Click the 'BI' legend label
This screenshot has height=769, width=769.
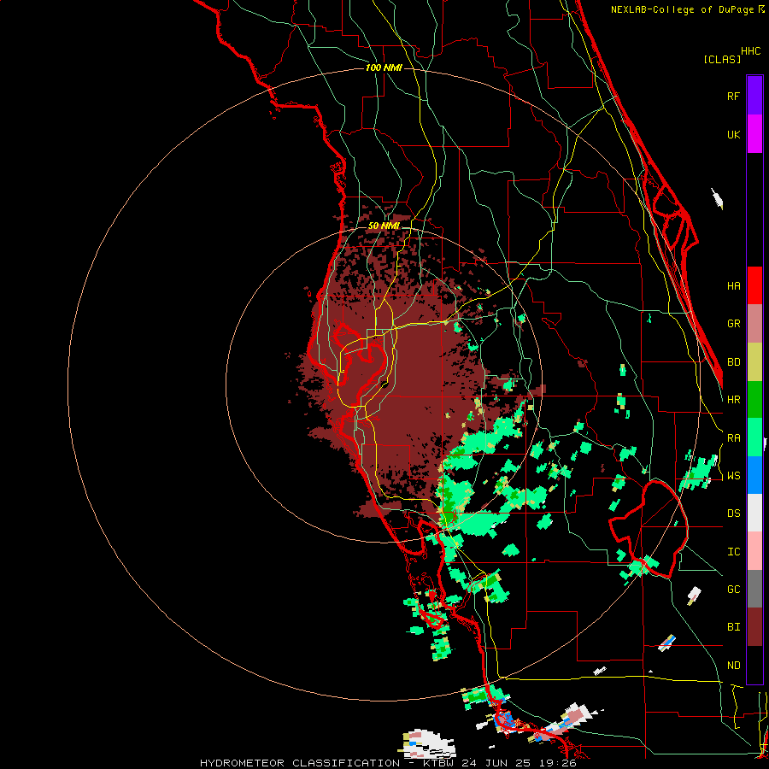(x=733, y=627)
